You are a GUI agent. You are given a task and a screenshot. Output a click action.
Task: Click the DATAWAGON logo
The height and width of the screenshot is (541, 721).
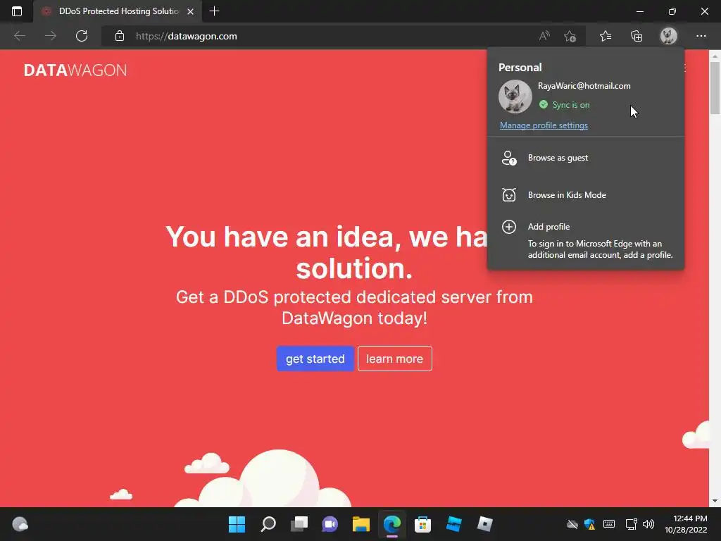tap(75, 70)
